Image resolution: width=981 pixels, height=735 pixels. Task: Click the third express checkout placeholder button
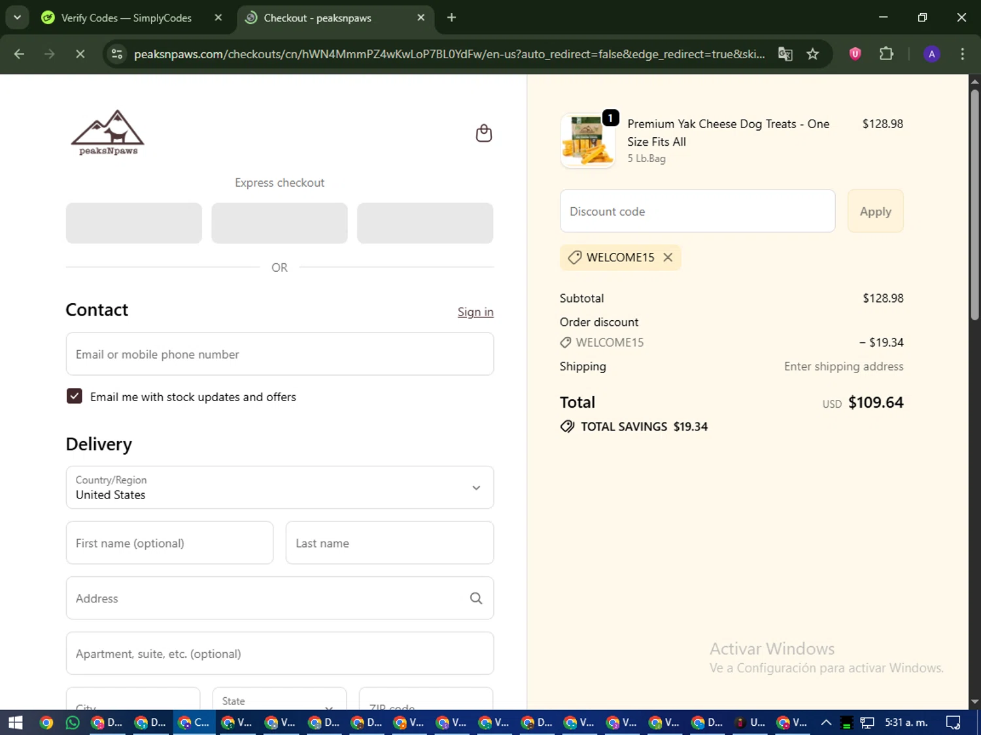tap(425, 223)
